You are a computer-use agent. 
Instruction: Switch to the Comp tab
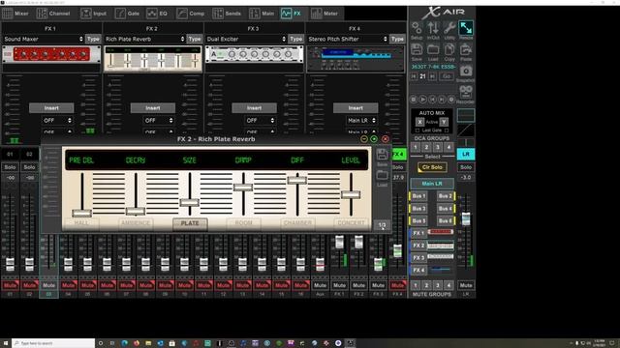(x=191, y=14)
